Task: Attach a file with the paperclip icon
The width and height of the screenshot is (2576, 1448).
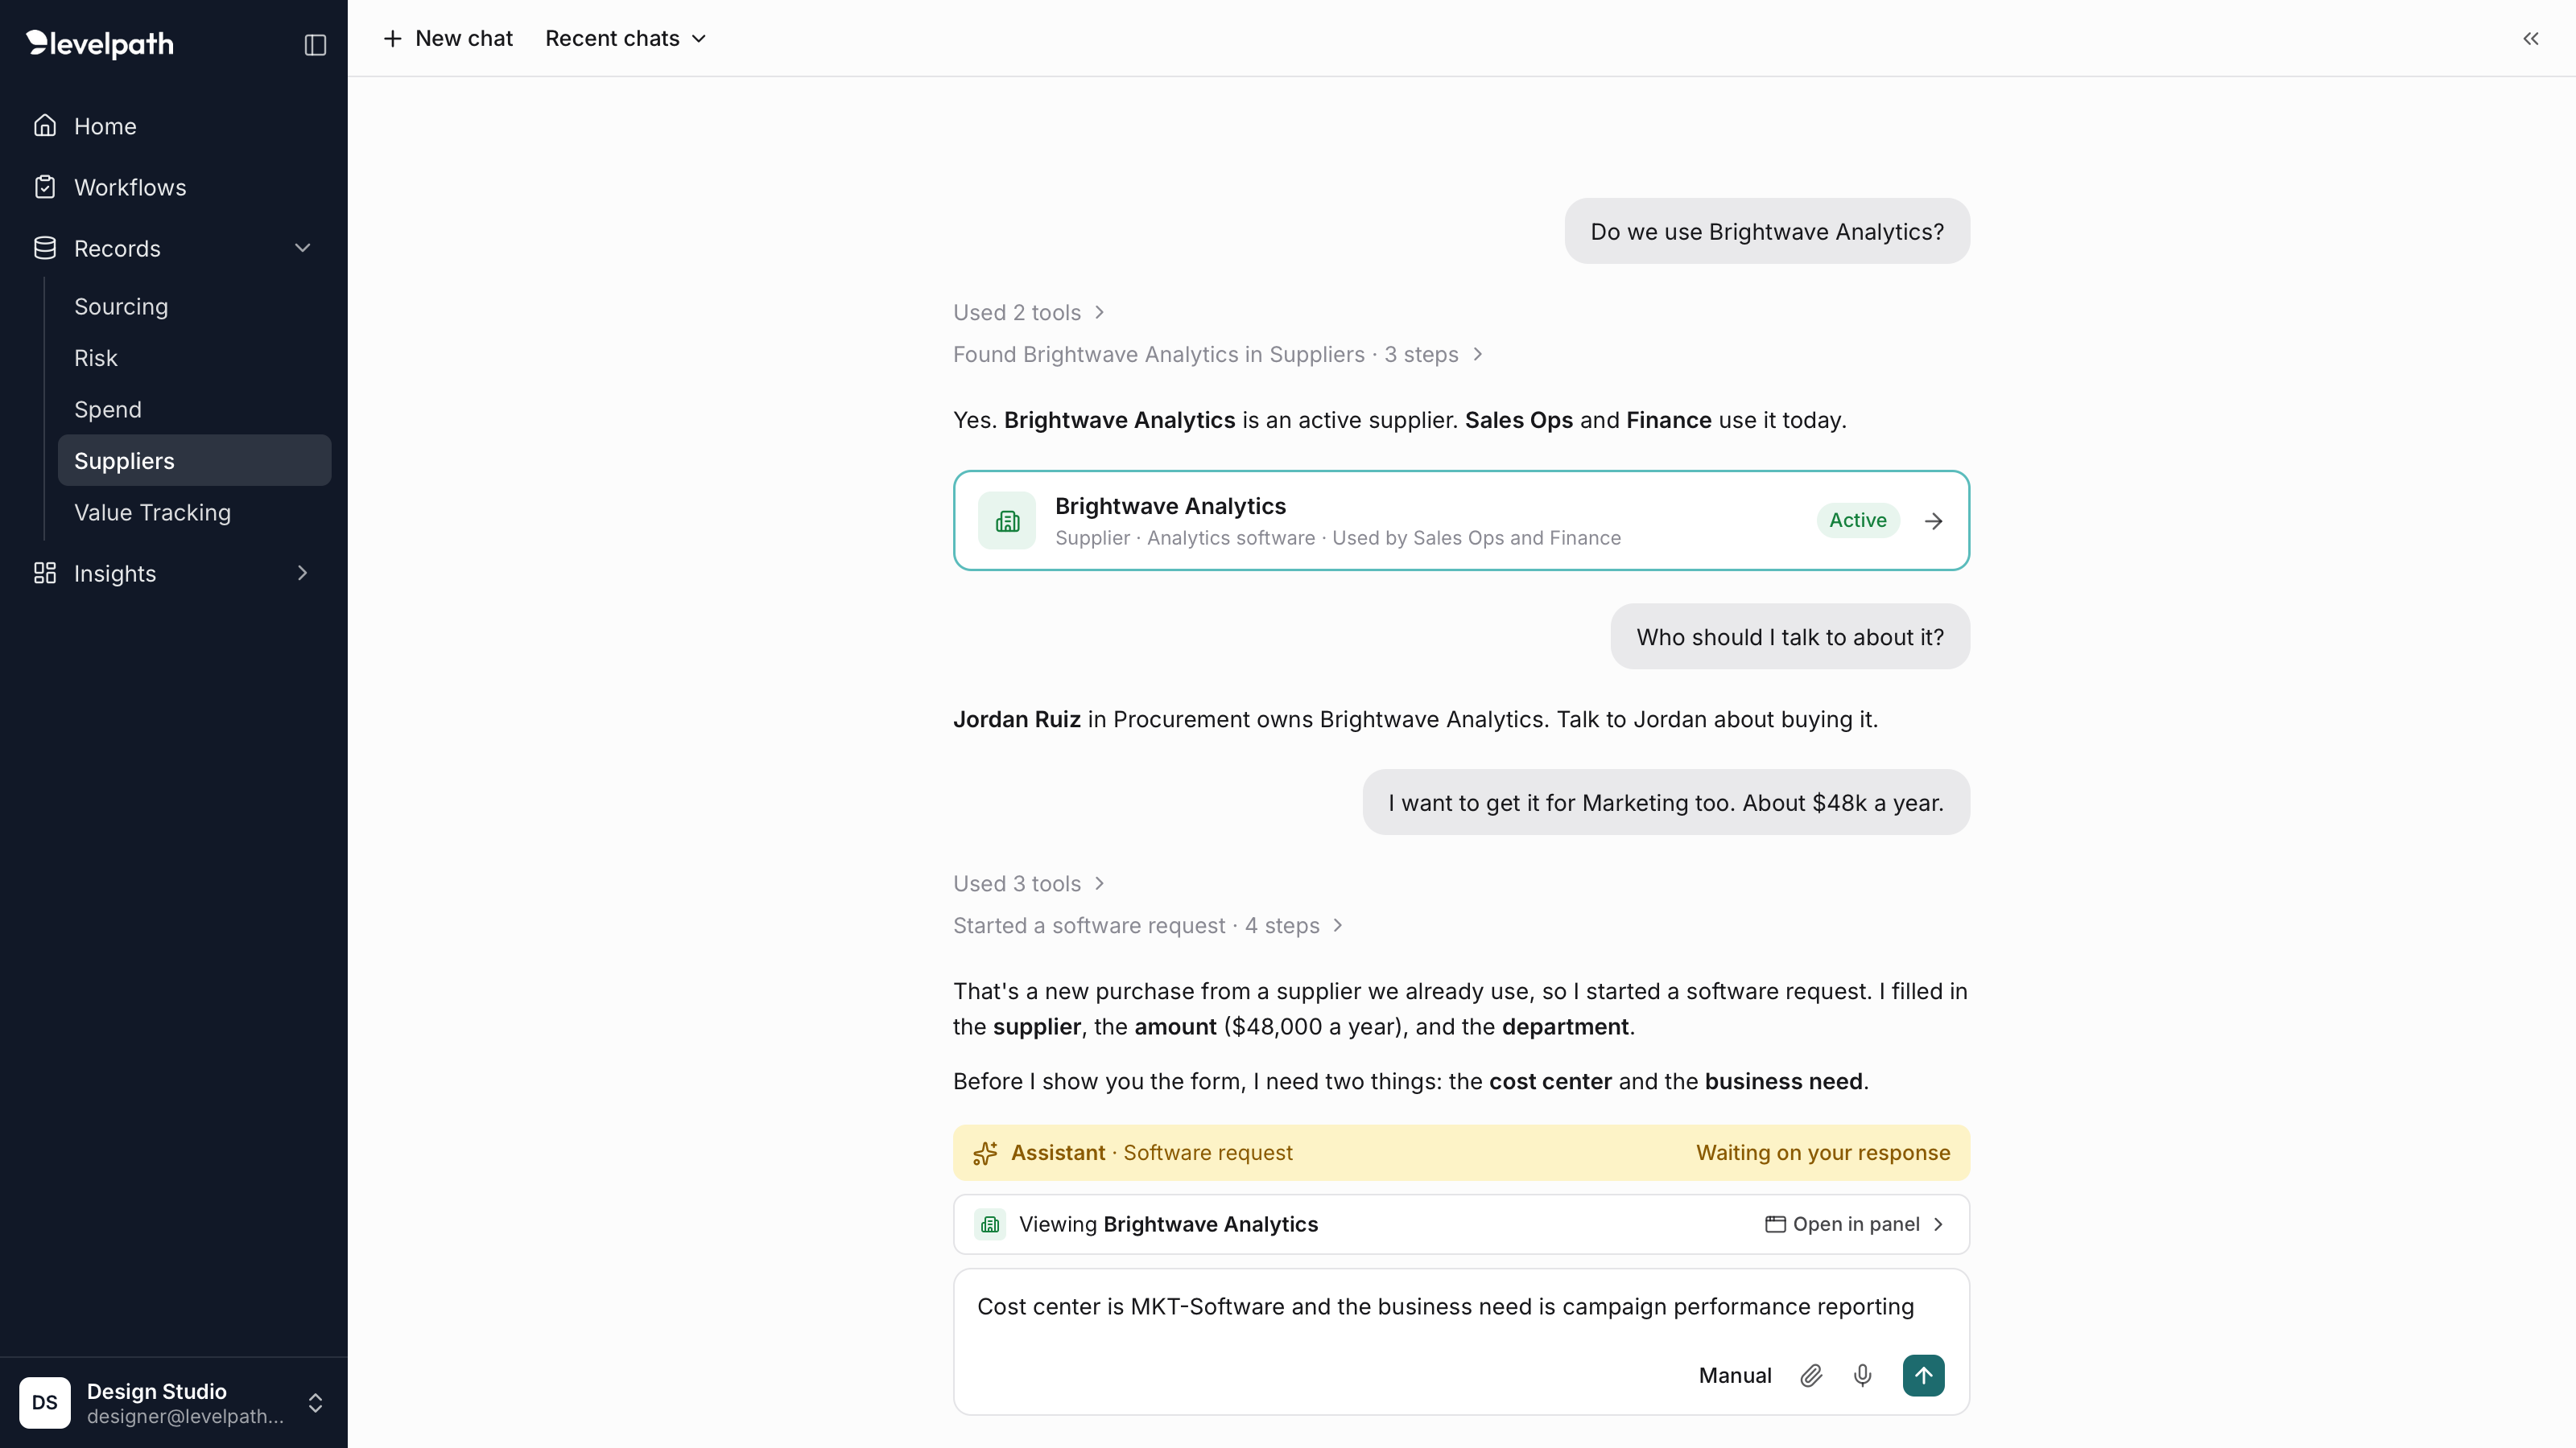Action: click(1811, 1375)
